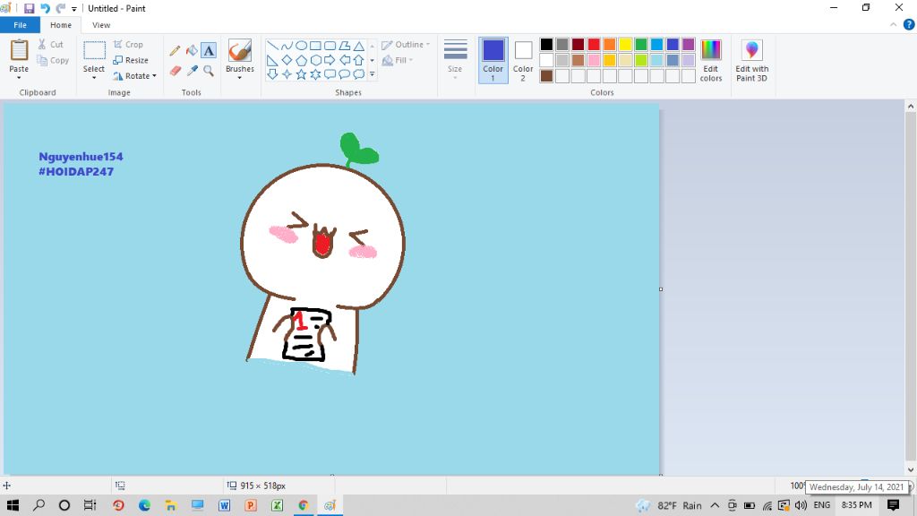Choose the Oval shape
This screenshot has width=917, height=516.
(x=301, y=46)
